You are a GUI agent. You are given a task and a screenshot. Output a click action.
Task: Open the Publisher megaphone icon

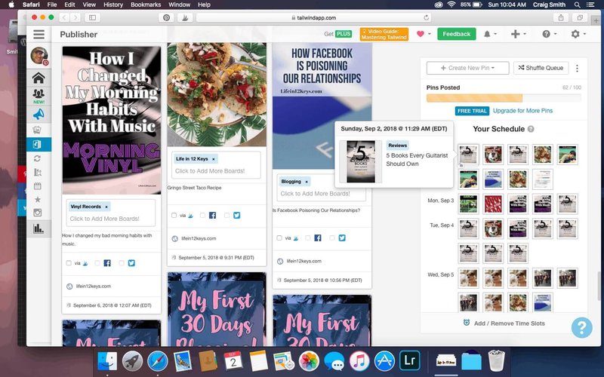point(39,115)
